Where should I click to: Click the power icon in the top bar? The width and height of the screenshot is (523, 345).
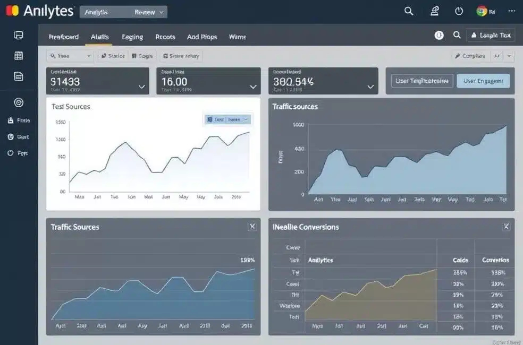point(459,11)
